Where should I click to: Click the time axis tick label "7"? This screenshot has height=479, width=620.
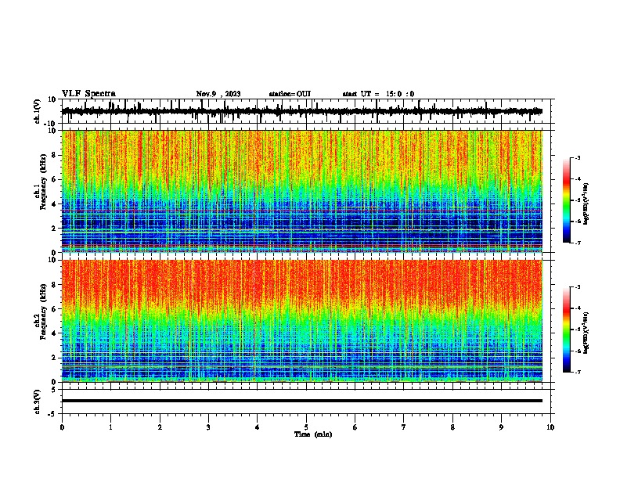(x=404, y=427)
